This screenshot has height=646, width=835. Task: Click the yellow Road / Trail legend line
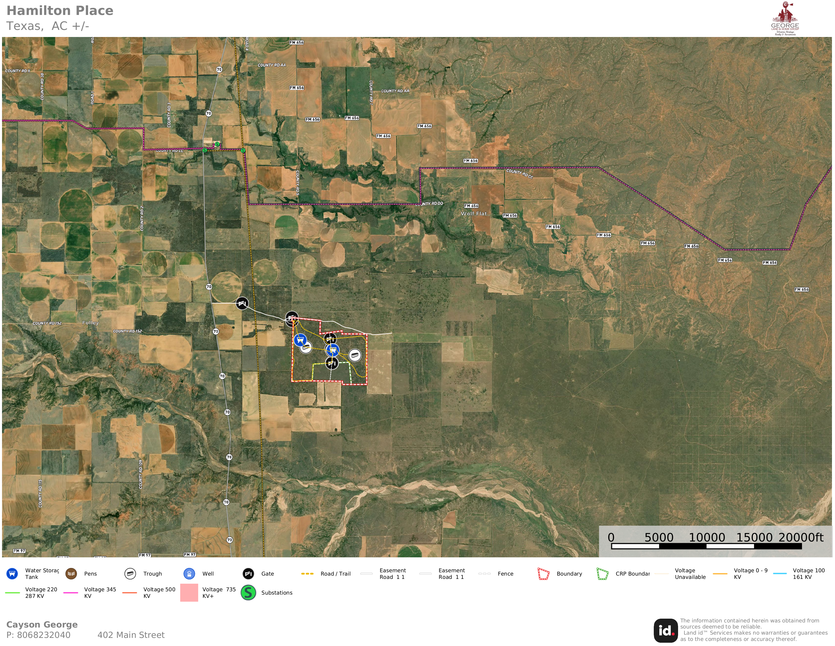point(307,574)
